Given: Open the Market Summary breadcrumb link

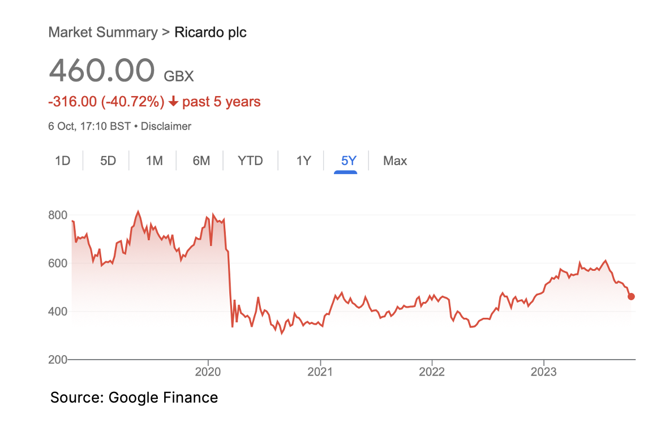Looking at the screenshot, I should [x=103, y=32].
